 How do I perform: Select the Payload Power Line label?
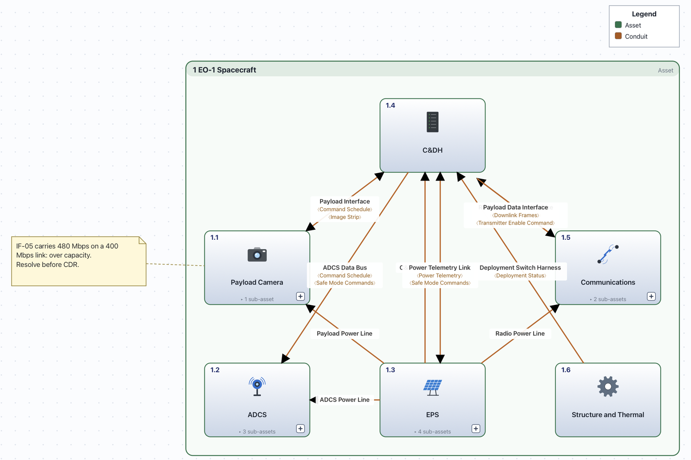pyautogui.click(x=344, y=333)
